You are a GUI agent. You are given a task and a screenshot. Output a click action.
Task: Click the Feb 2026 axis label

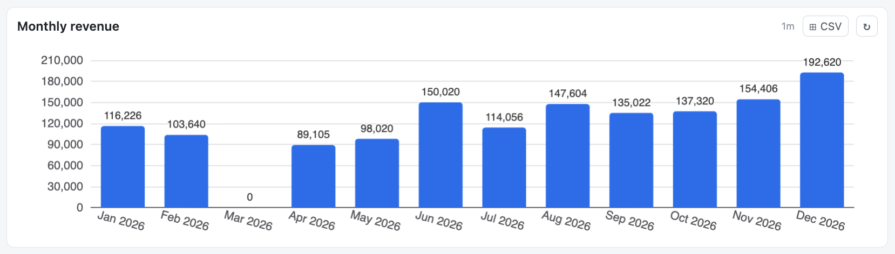[185, 221]
